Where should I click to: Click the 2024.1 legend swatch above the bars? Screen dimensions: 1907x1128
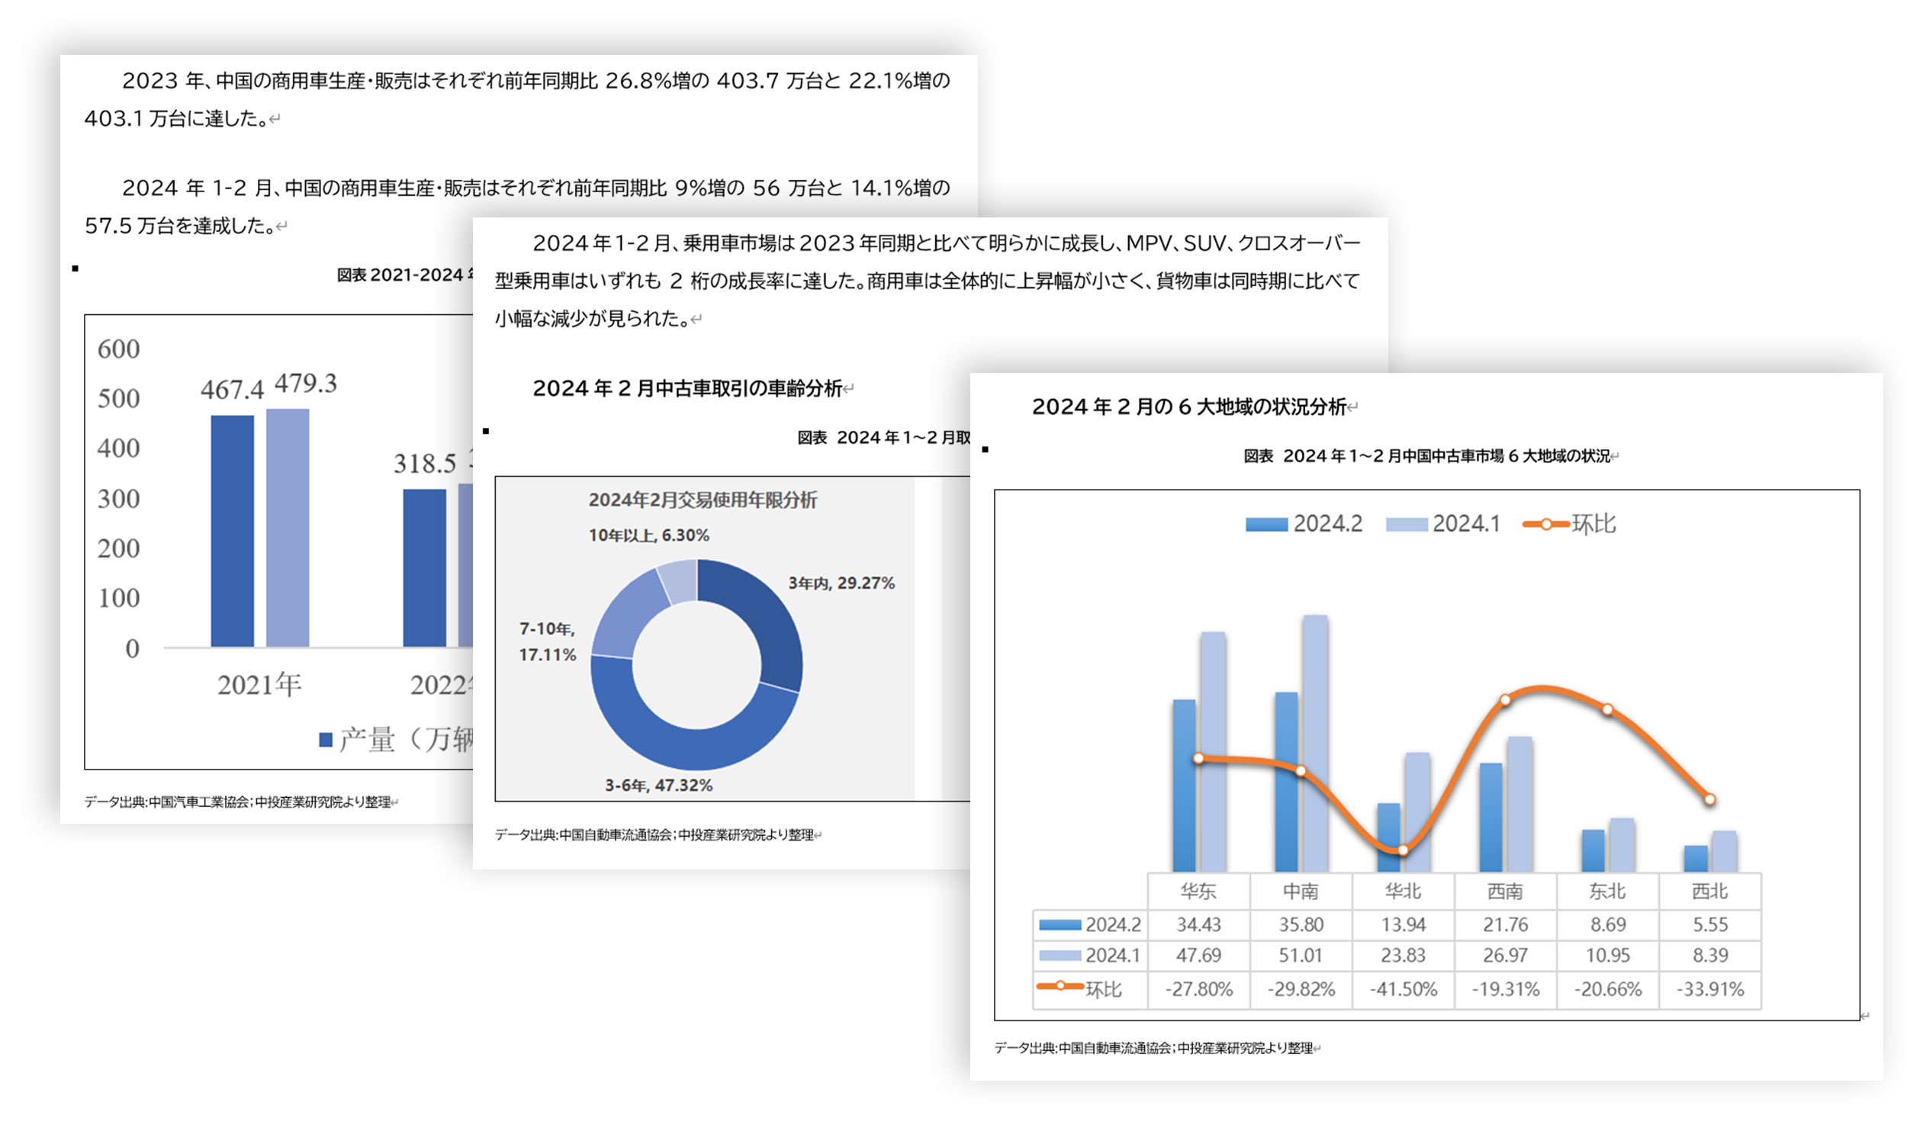click(1406, 525)
